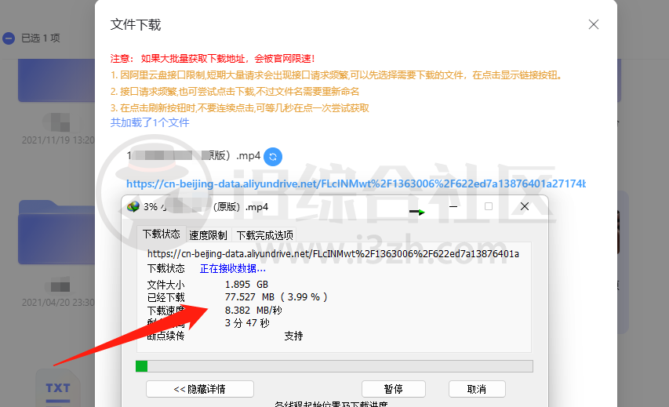Click the 共加载了1个文件 text
The image size is (669, 407).
click(150, 123)
